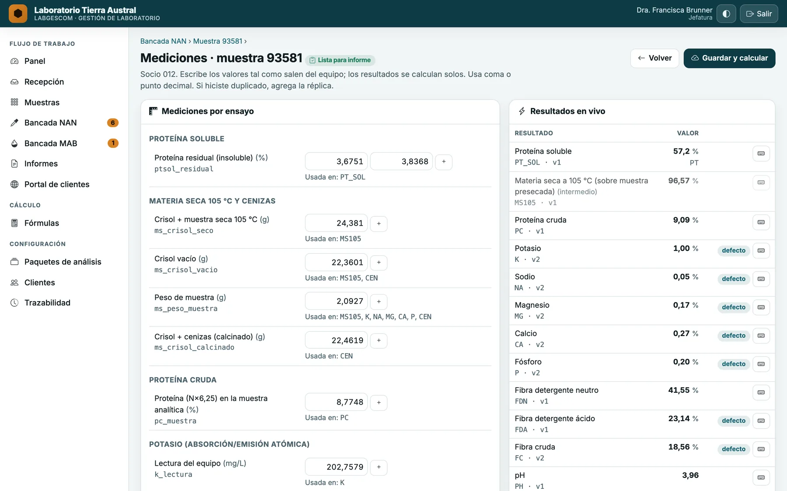The width and height of the screenshot is (787, 491).
Task: Edit the first Proteína residual value 3,6751
Action: click(x=336, y=161)
